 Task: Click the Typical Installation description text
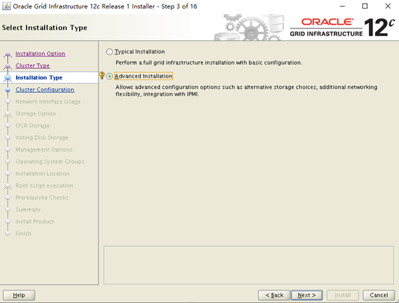click(209, 62)
